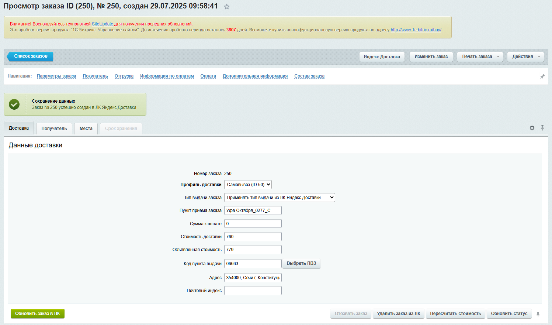
Task: Jump to Оплата section
Action: pyautogui.click(x=208, y=76)
